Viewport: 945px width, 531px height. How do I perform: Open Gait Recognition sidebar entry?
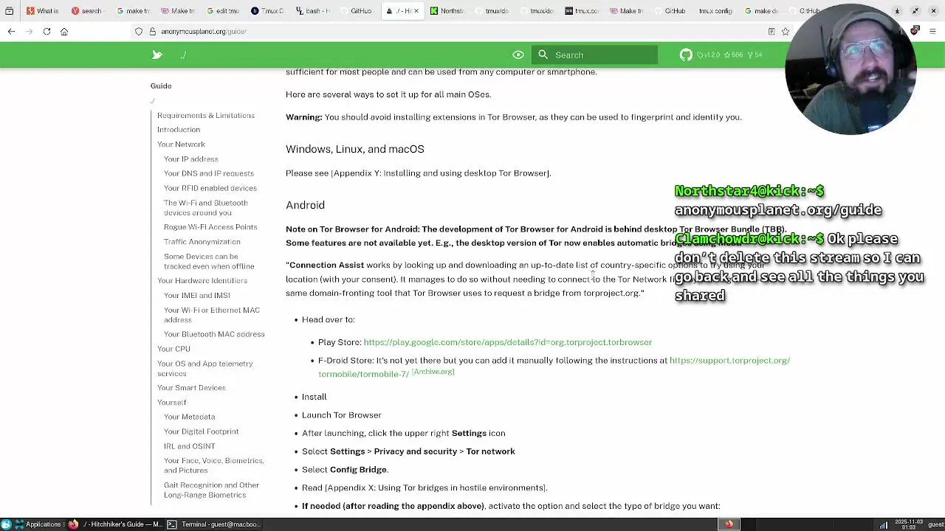click(x=212, y=490)
